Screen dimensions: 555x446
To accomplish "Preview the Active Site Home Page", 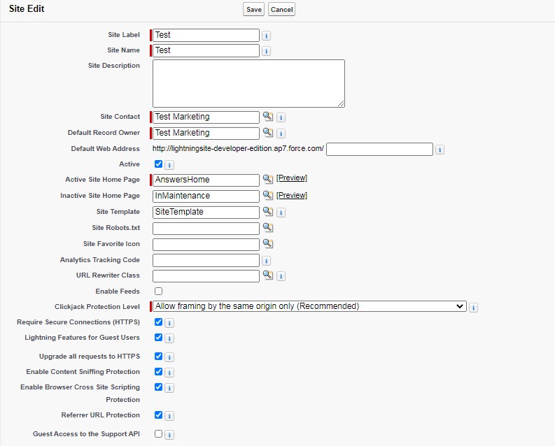I will click(x=291, y=178).
